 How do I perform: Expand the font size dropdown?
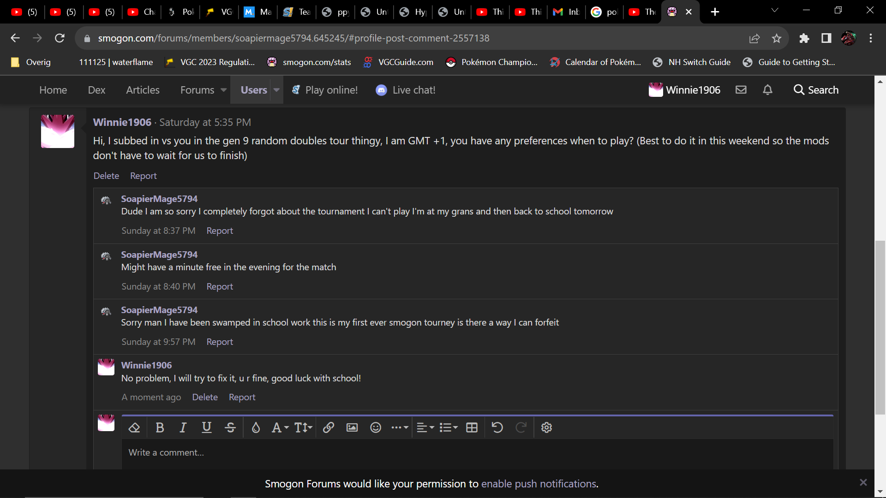click(303, 427)
